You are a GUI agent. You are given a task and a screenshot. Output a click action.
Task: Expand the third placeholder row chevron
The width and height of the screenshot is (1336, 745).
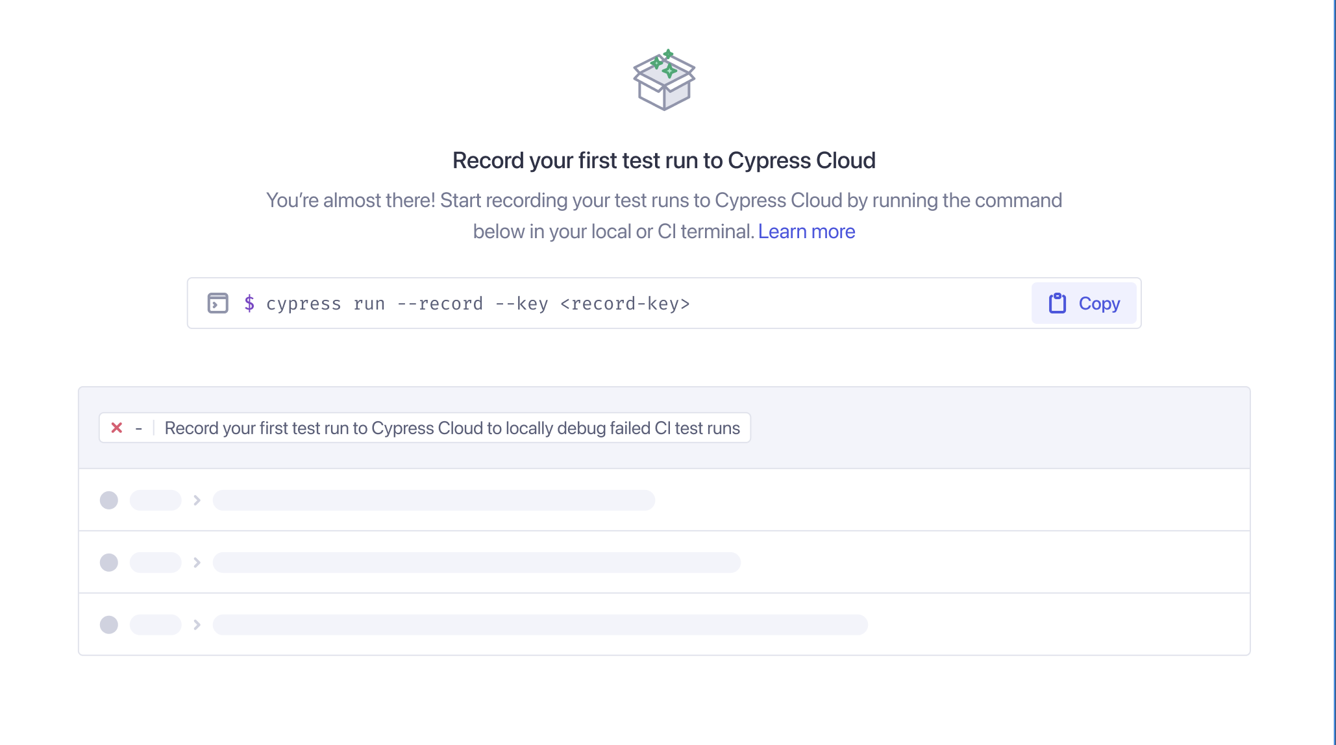197,625
